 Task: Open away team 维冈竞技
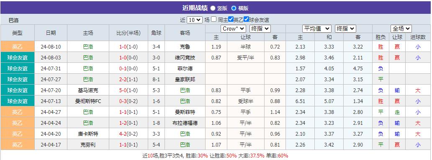pos(185,58)
